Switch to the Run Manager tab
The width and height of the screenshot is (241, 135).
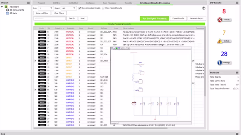[110, 3]
